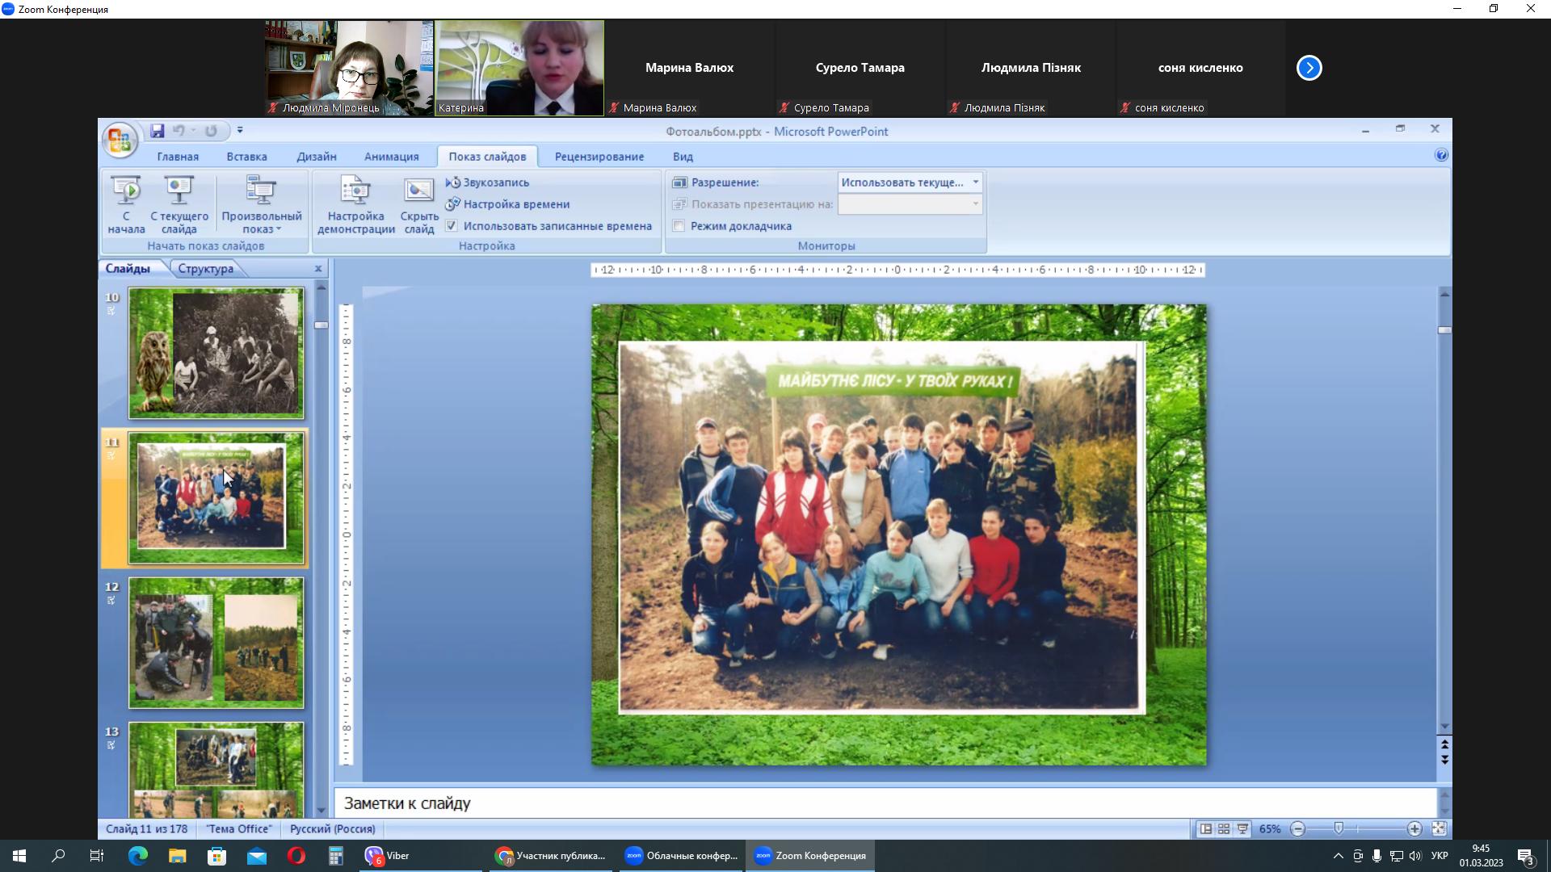This screenshot has width=1551, height=872.
Task: Click the Save icon in quick access toolbar
Action: [158, 131]
